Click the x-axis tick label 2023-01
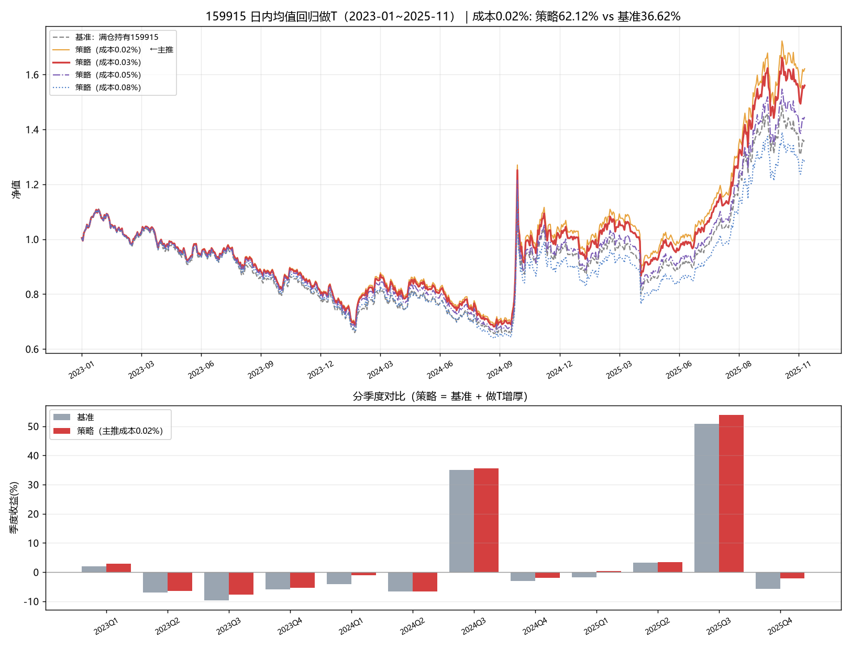The image size is (851, 647). coord(81,370)
